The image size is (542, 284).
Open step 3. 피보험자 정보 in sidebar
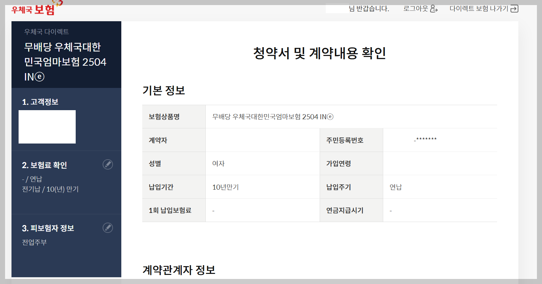(48, 228)
